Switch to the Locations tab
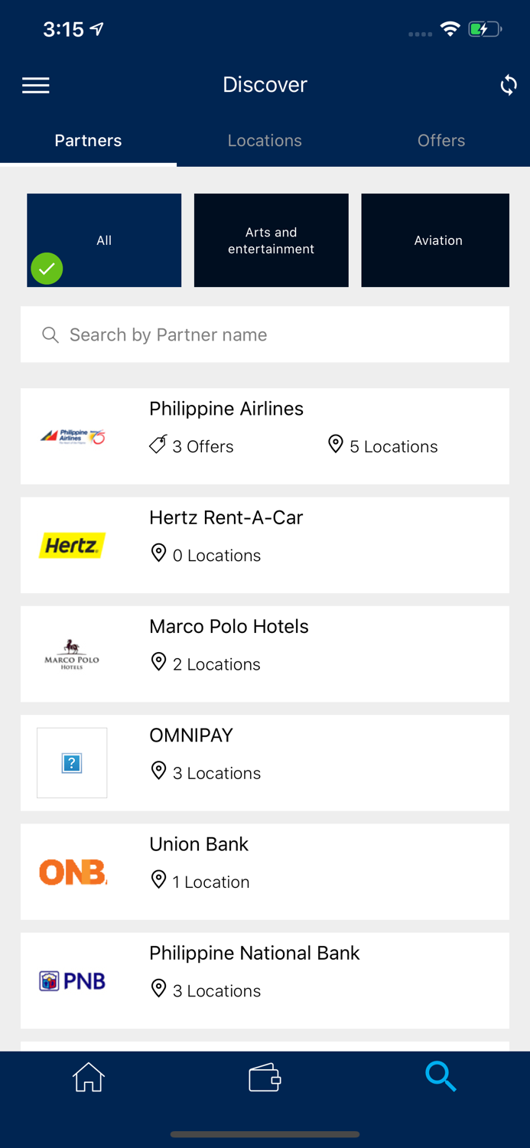This screenshot has width=530, height=1148. (265, 140)
